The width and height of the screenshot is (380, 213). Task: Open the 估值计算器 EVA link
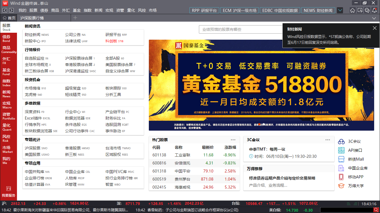point(38,184)
